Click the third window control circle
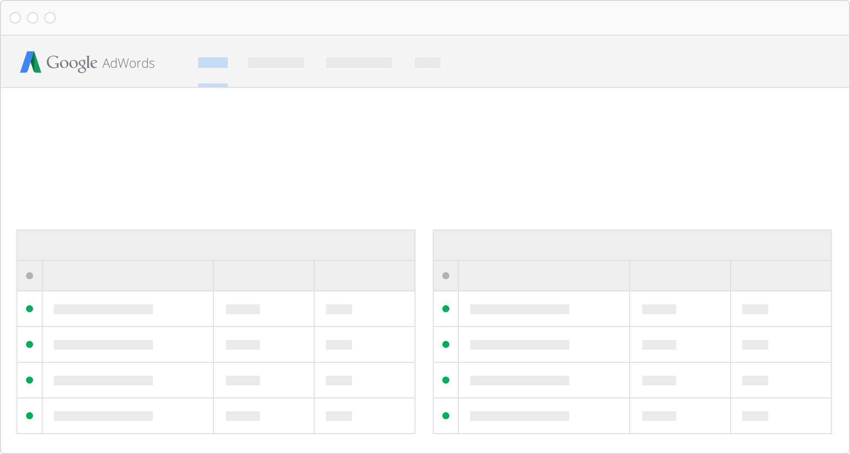Viewport: 850px width, 454px height. point(50,18)
